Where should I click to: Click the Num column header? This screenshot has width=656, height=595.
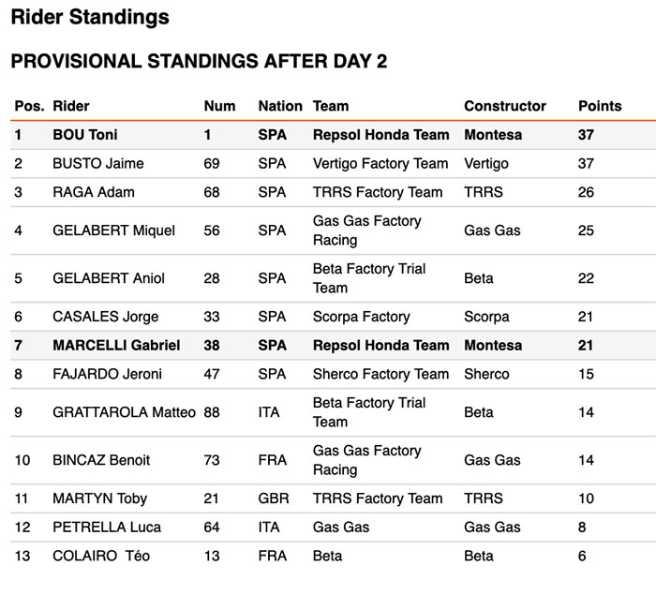coord(219,106)
